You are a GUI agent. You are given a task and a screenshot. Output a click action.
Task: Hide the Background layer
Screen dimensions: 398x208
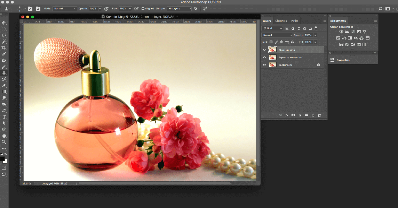(264, 65)
